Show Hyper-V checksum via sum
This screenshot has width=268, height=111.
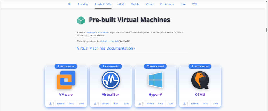tap(171, 104)
